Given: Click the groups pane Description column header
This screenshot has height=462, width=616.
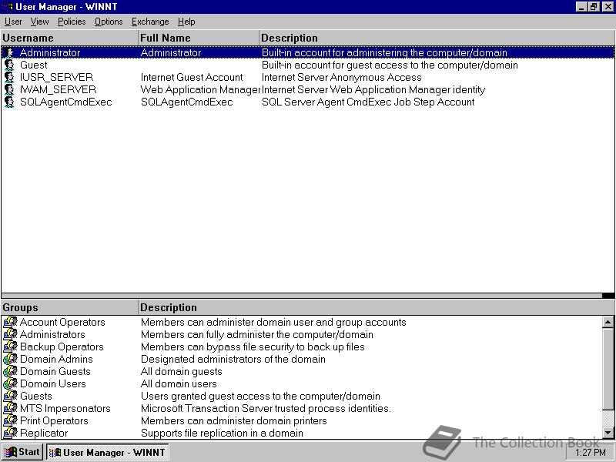Looking at the screenshot, I should 377,307.
